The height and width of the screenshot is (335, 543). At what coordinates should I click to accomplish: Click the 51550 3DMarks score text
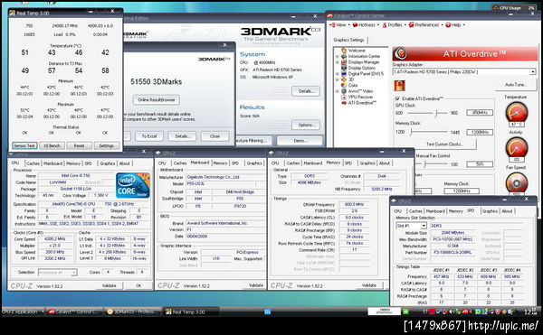pos(156,82)
